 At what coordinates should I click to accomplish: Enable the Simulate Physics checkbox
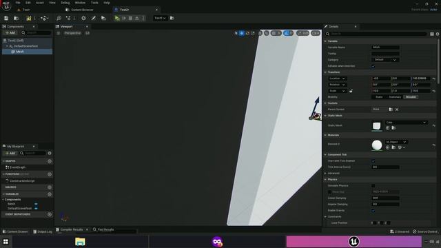coord(373,185)
